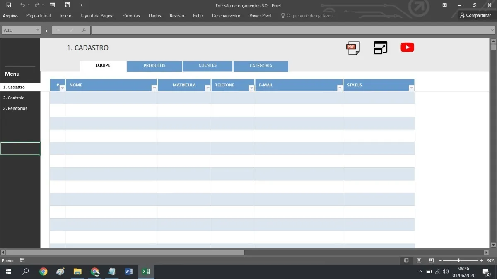
Task: Click the Undo arrow icon
Action: click(23, 5)
